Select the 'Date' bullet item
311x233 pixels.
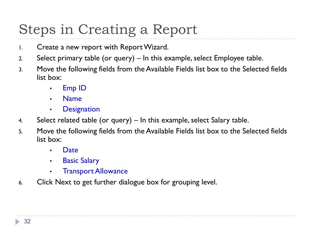click(x=70, y=150)
